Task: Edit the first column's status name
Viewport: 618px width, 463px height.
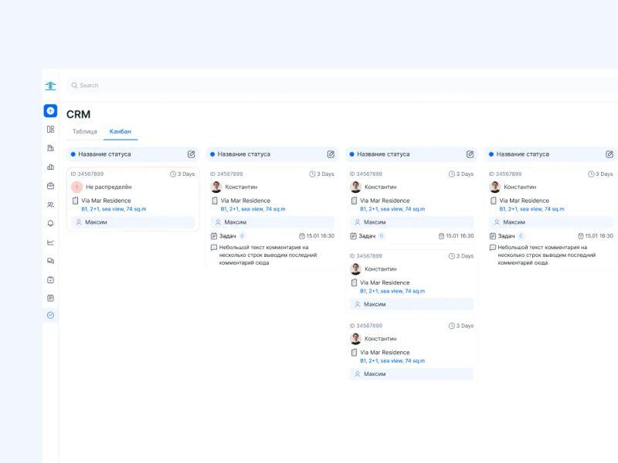Action: tap(191, 154)
